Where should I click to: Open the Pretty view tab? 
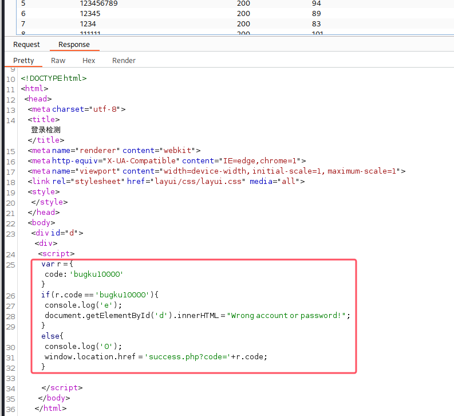click(x=23, y=61)
